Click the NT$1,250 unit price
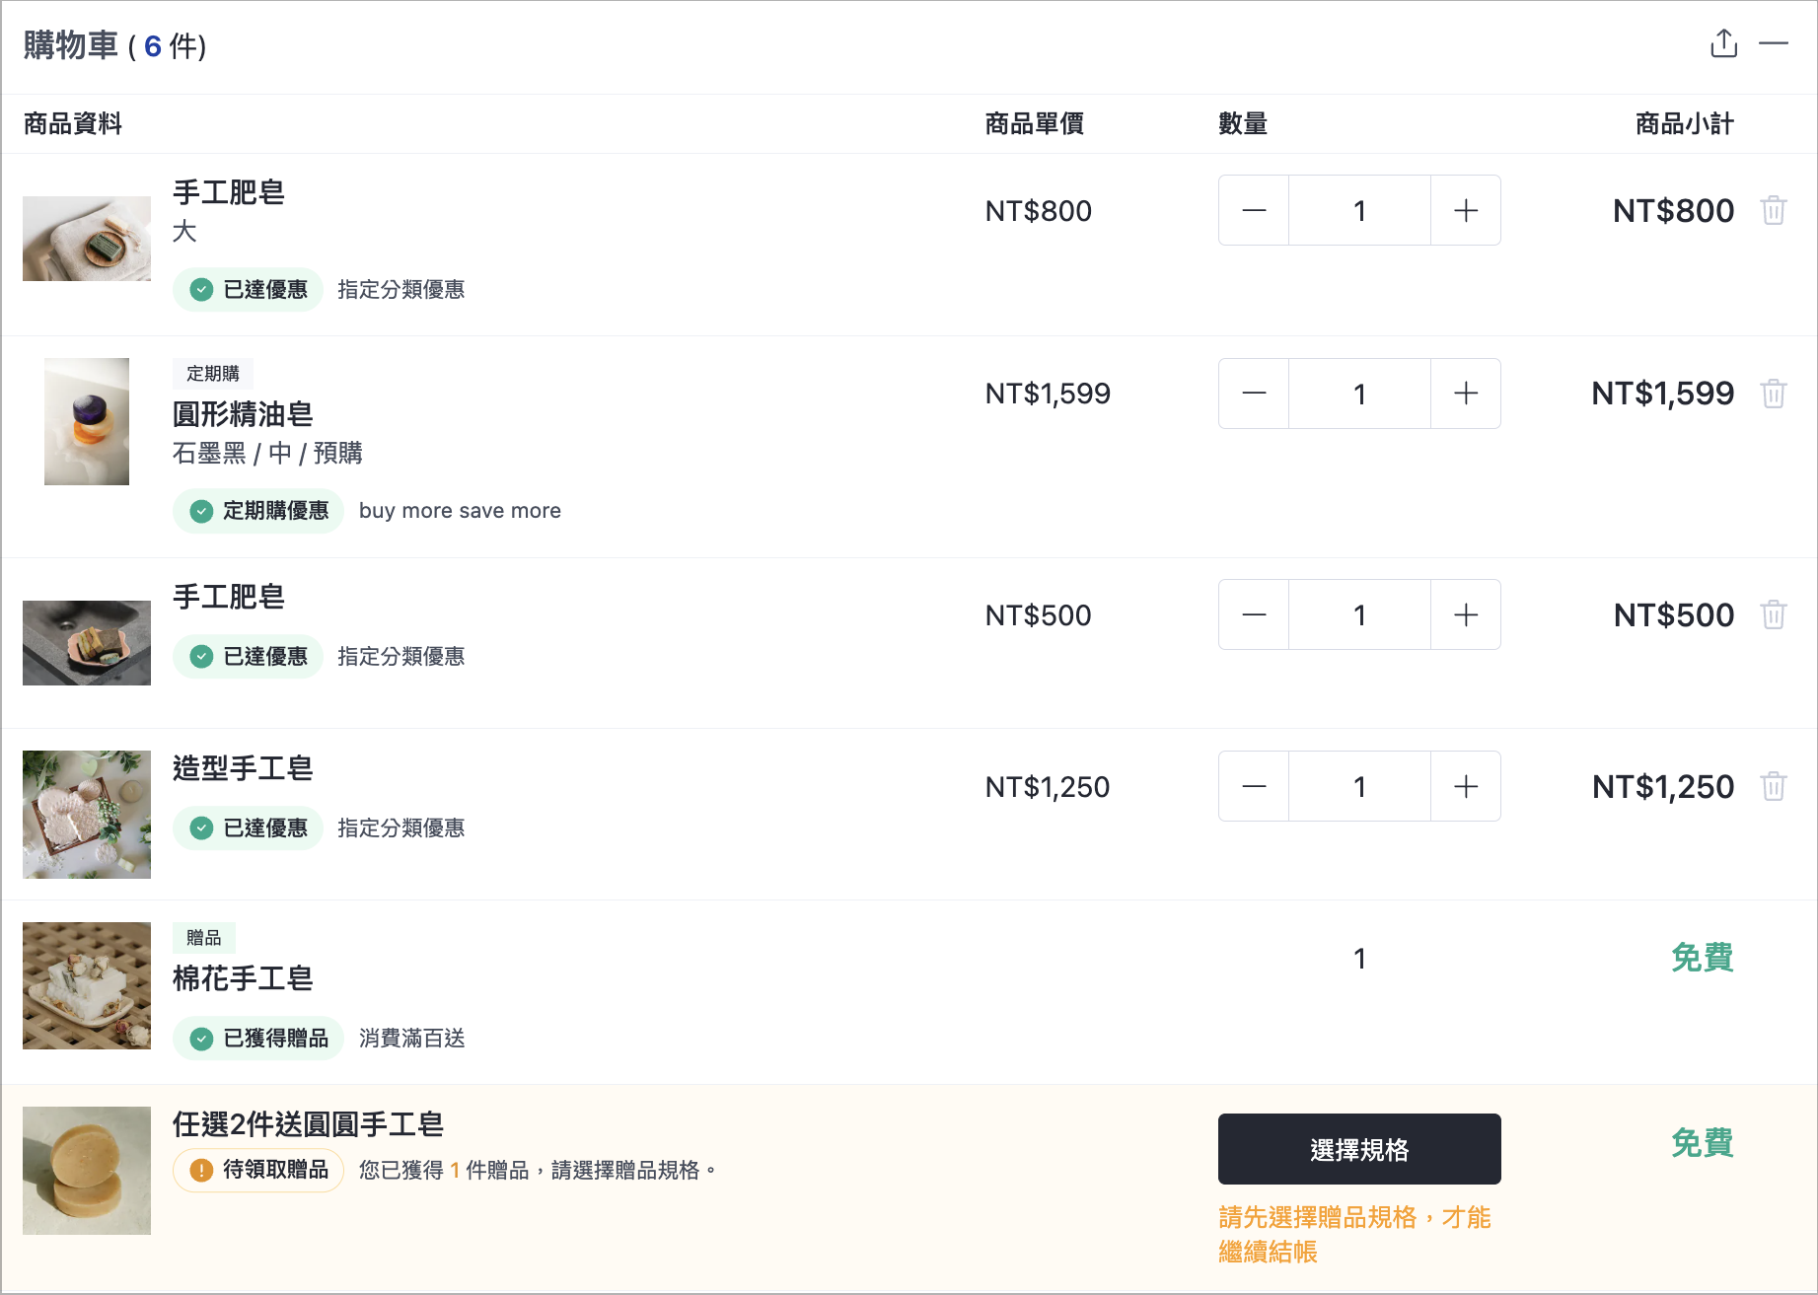This screenshot has height=1295, width=1818. [1048, 787]
